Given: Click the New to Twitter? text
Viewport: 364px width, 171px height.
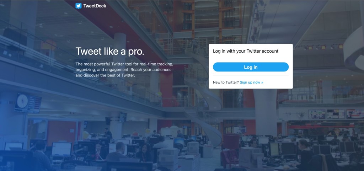Looking at the screenshot, I should [226, 82].
